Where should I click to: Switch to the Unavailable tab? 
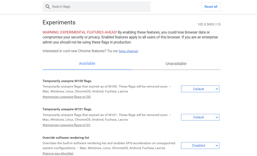click(x=176, y=63)
